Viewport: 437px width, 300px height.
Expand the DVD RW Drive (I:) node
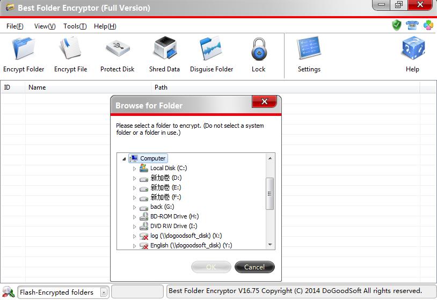click(x=134, y=226)
